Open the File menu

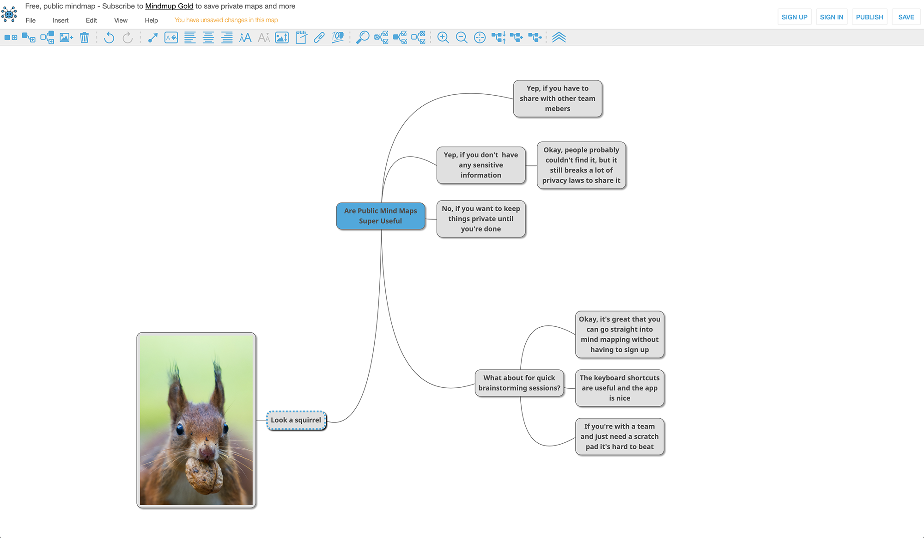[x=30, y=20]
